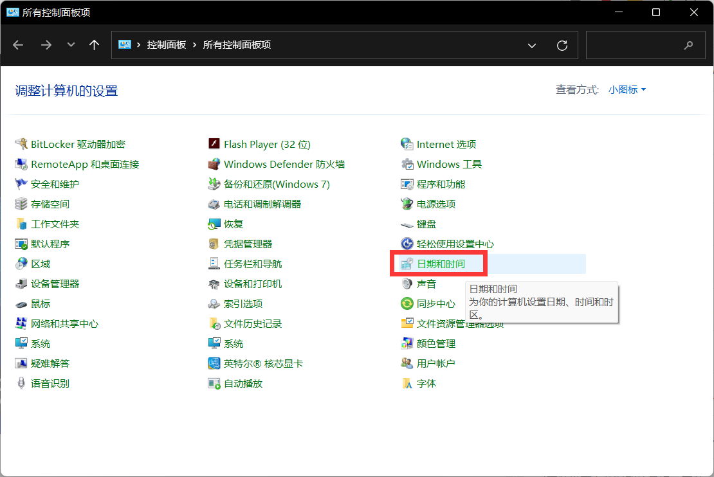Image resolution: width=714 pixels, height=477 pixels.
Task: Open recent pages dropdown next to navigation arrows
Action: (x=71, y=45)
